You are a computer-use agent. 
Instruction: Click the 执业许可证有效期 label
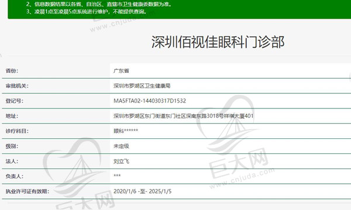tap(27, 191)
